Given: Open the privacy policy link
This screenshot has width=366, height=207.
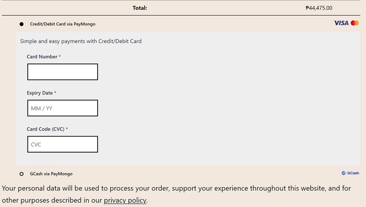Looking at the screenshot, I should click(125, 200).
